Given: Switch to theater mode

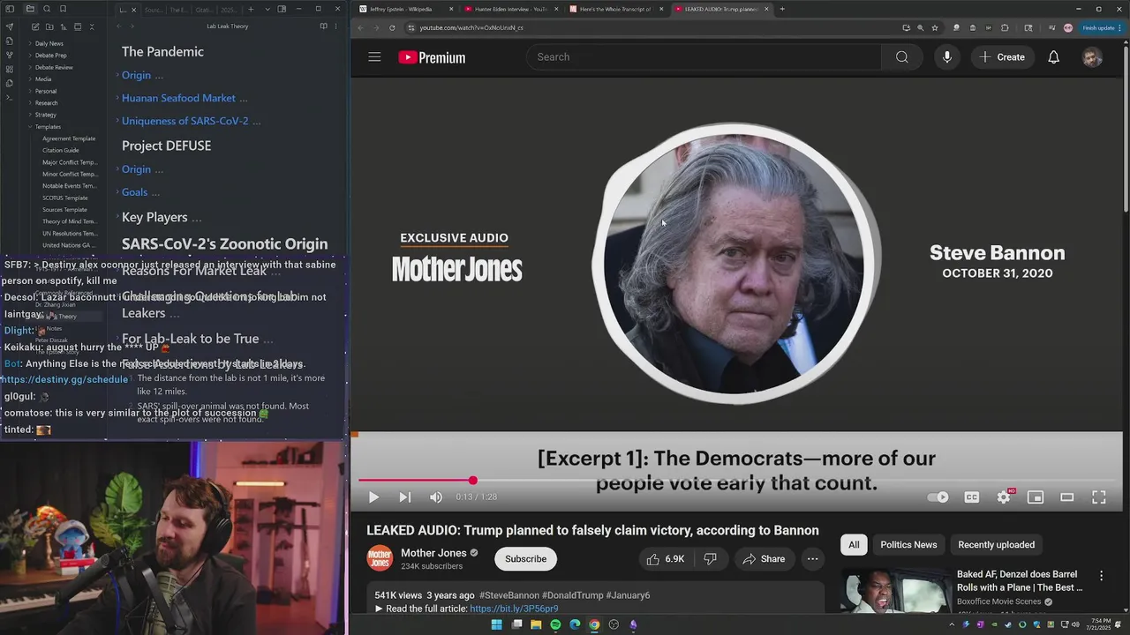Looking at the screenshot, I should [x=1067, y=497].
